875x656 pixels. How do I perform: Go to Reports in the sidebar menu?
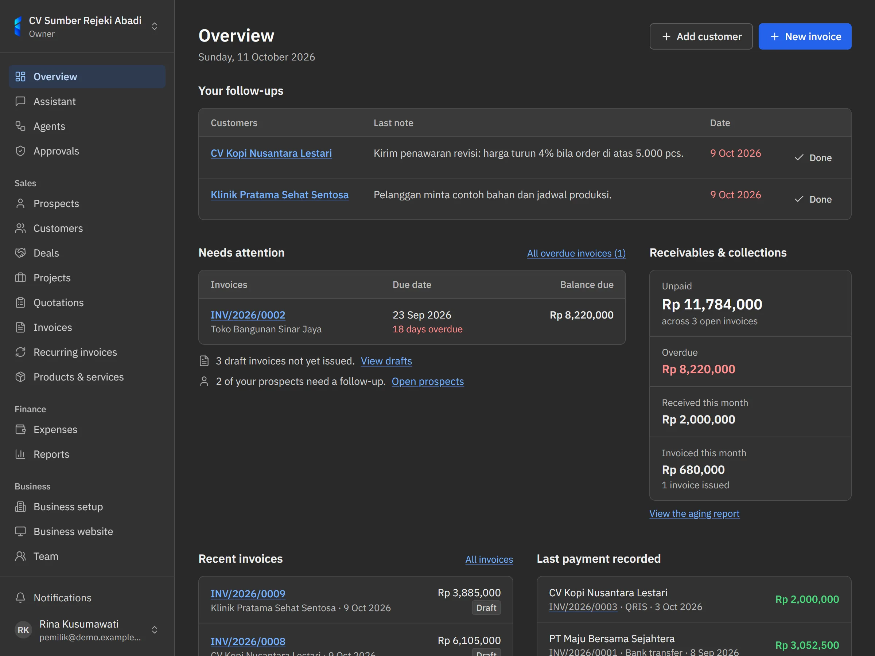click(87, 454)
